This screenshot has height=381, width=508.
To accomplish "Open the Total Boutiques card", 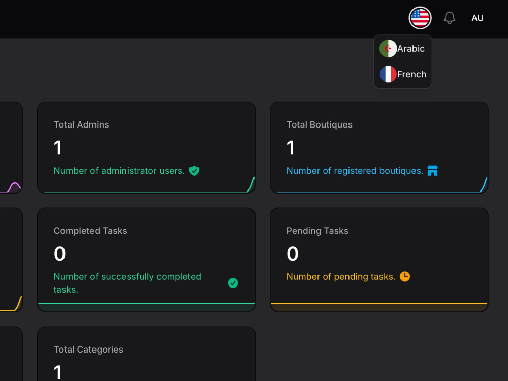I will point(379,147).
